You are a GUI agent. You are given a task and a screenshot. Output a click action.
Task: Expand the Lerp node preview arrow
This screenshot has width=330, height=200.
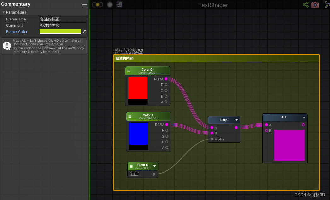point(236,120)
